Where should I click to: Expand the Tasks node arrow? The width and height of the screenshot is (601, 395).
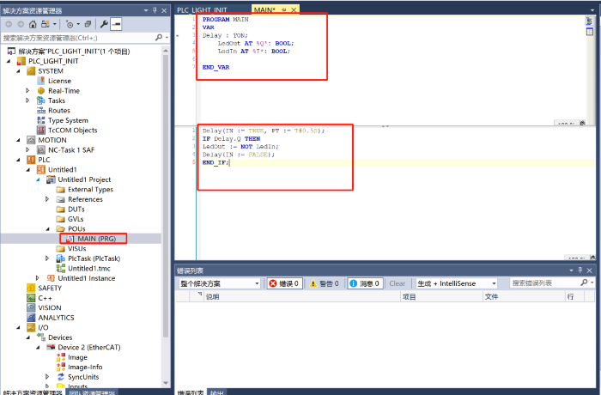(x=27, y=100)
